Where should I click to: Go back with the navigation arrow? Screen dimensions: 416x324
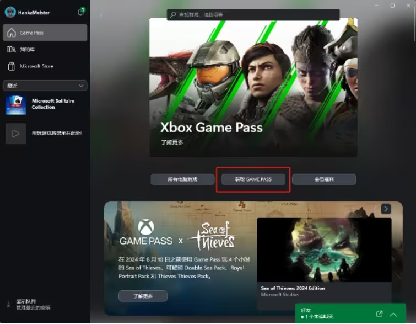100,15
